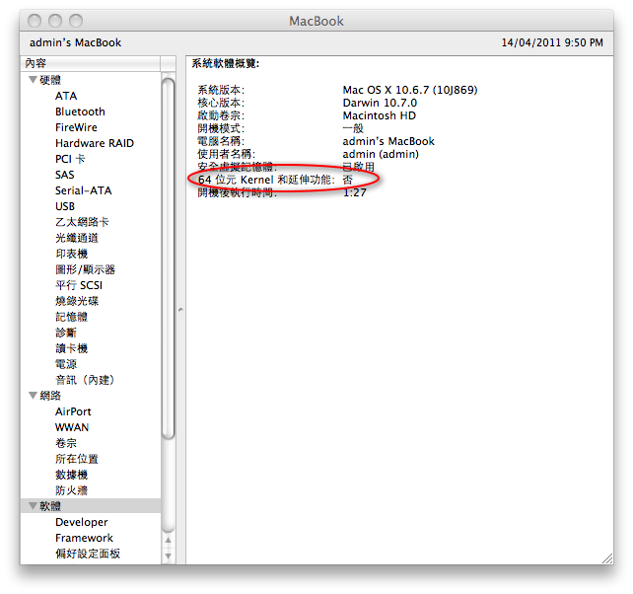Click the sidebar scrollbar thumb
The image size is (633, 594).
pyautogui.click(x=168, y=259)
